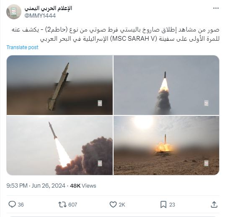
Task: Click the 2K likes count
Action: point(122,205)
